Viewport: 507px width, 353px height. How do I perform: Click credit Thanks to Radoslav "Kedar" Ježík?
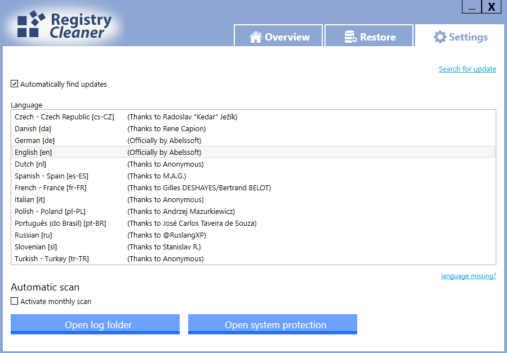pos(183,117)
